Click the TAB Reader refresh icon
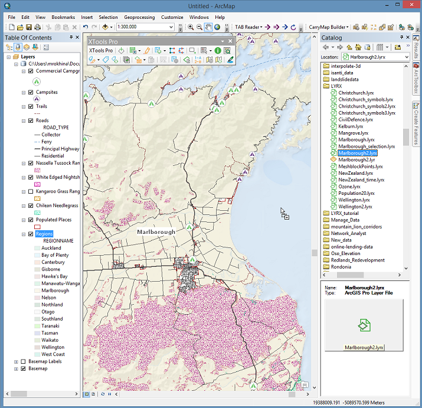422x408 pixels. tap(293, 27)
